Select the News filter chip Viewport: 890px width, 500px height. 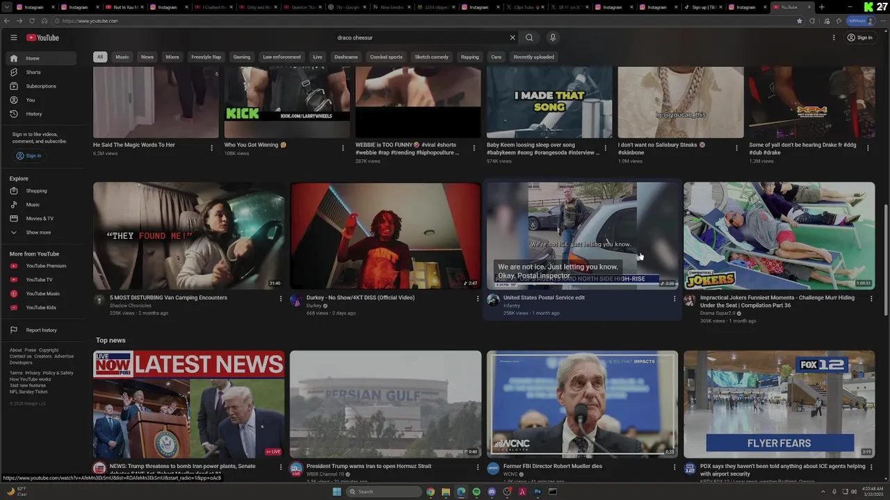(147, 57)
